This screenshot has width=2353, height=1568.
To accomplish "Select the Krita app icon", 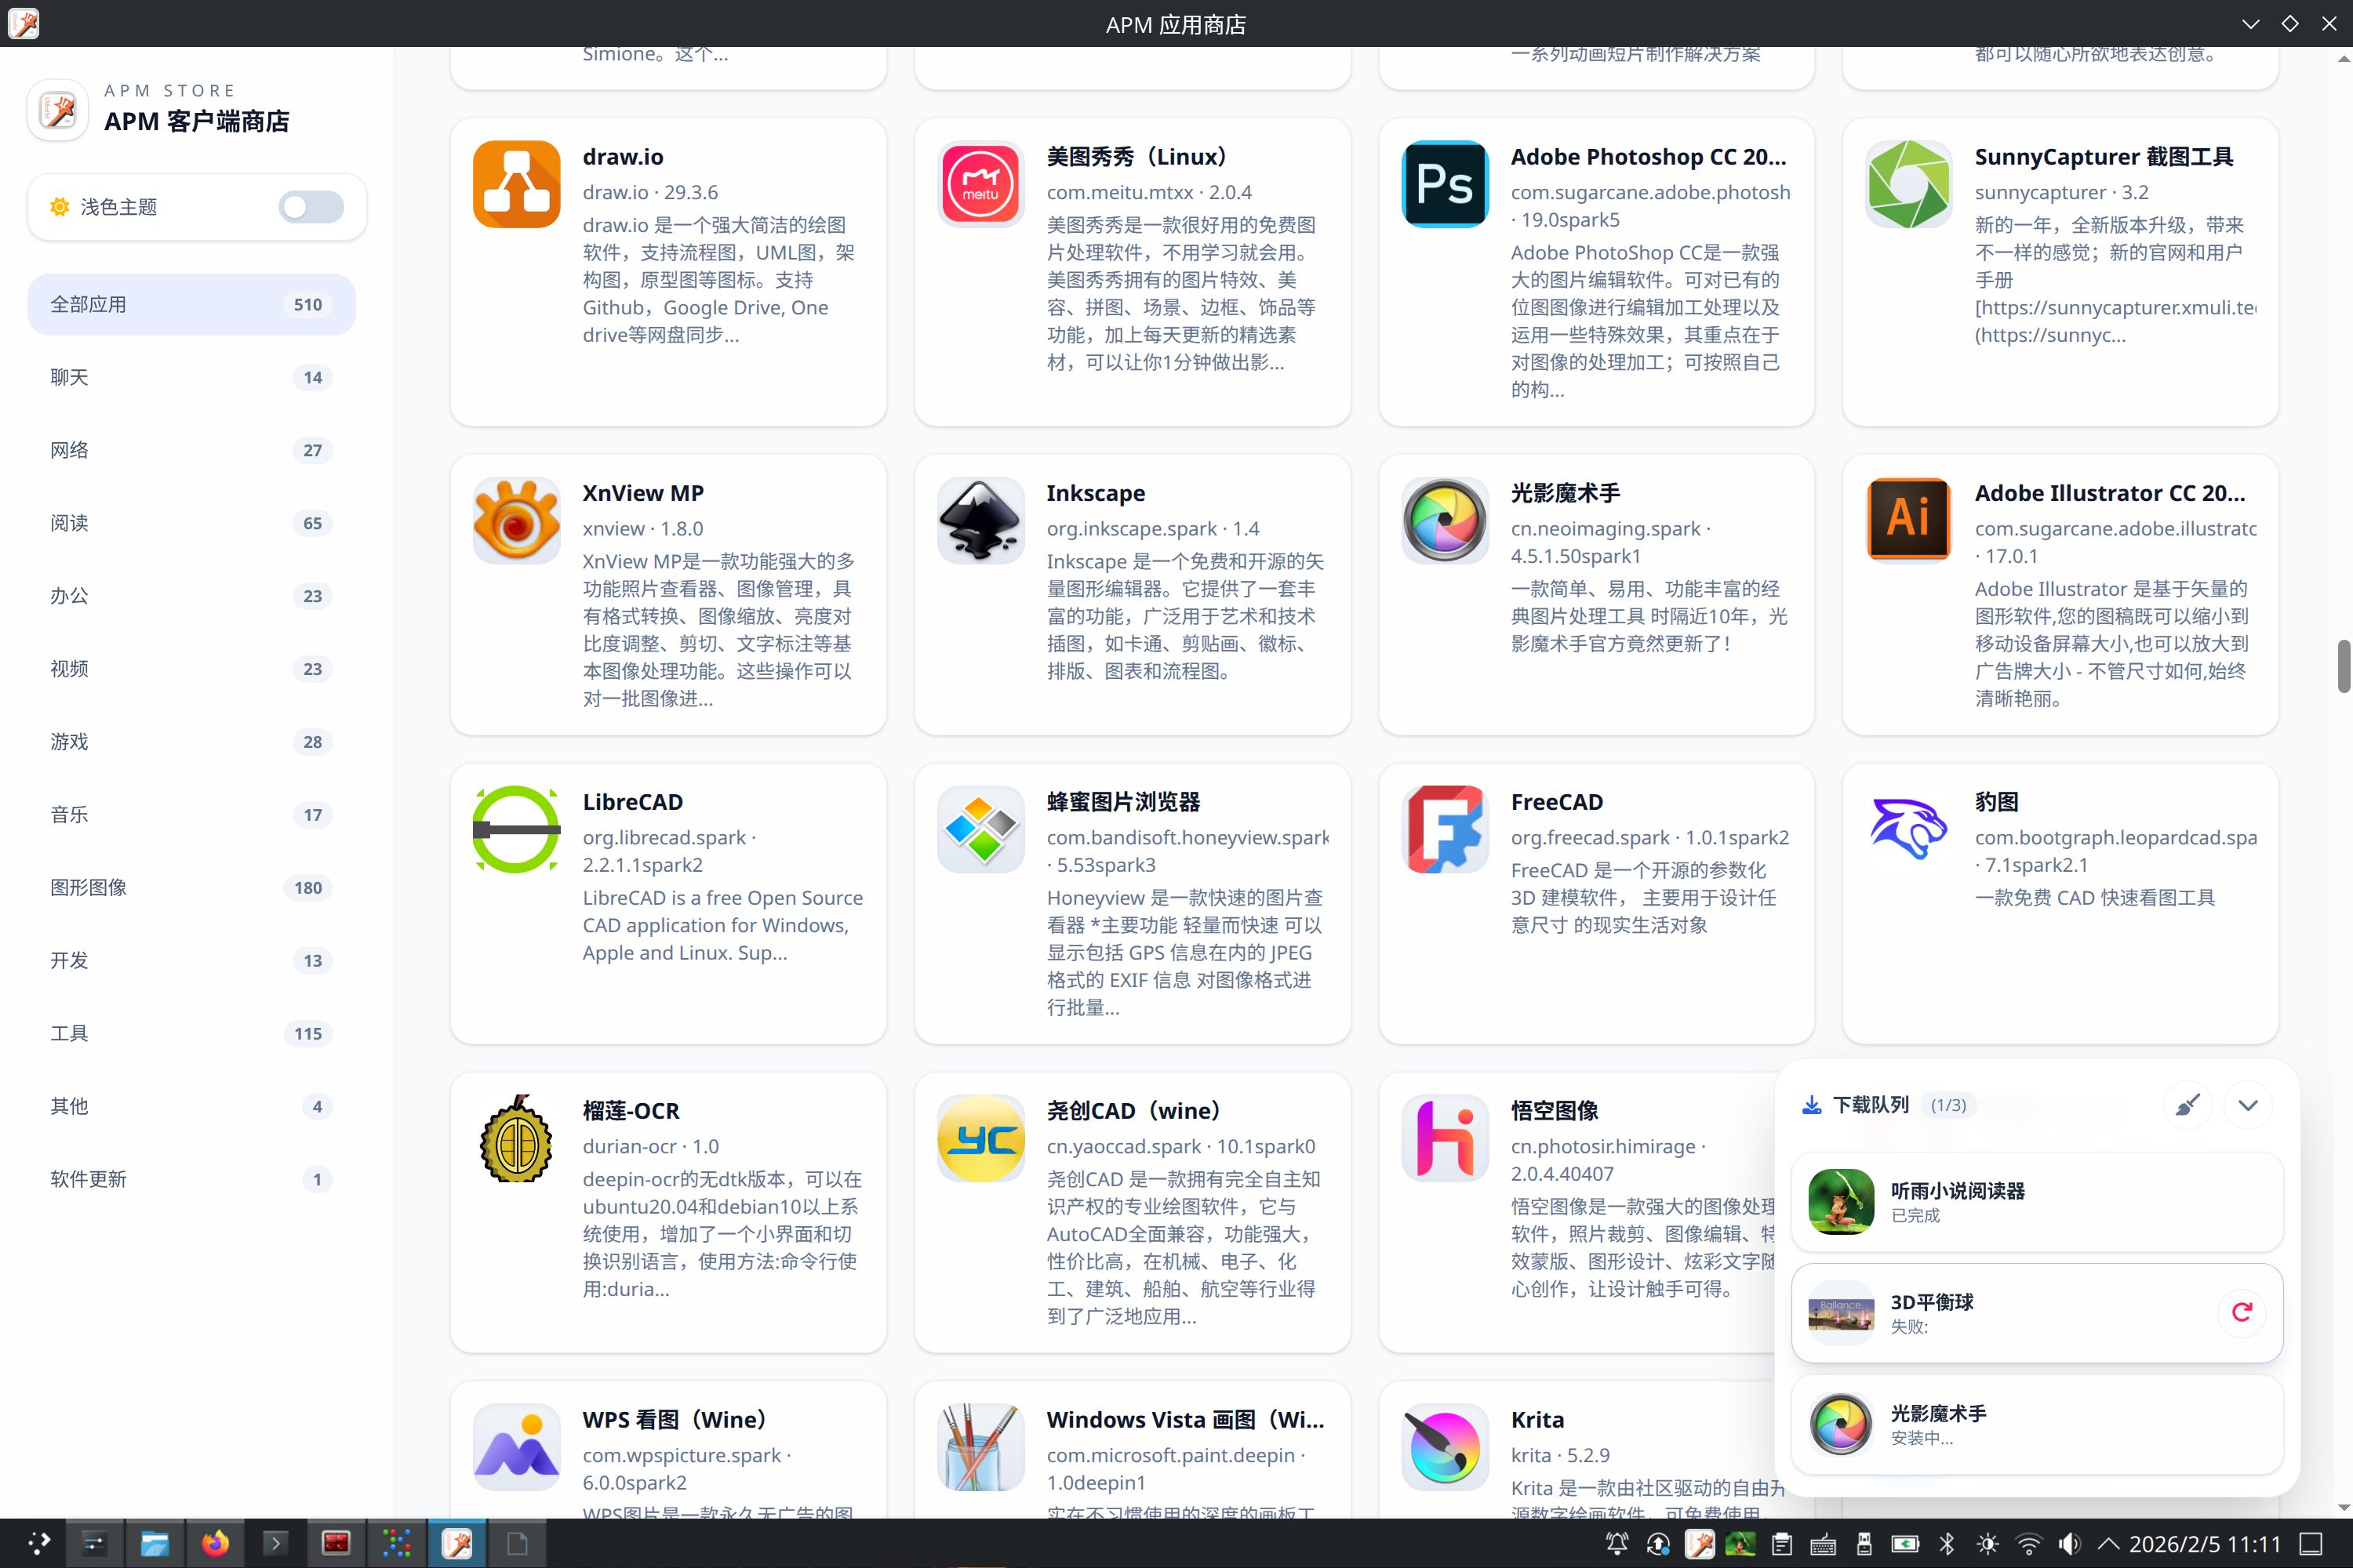I will pos(1444,1446).
